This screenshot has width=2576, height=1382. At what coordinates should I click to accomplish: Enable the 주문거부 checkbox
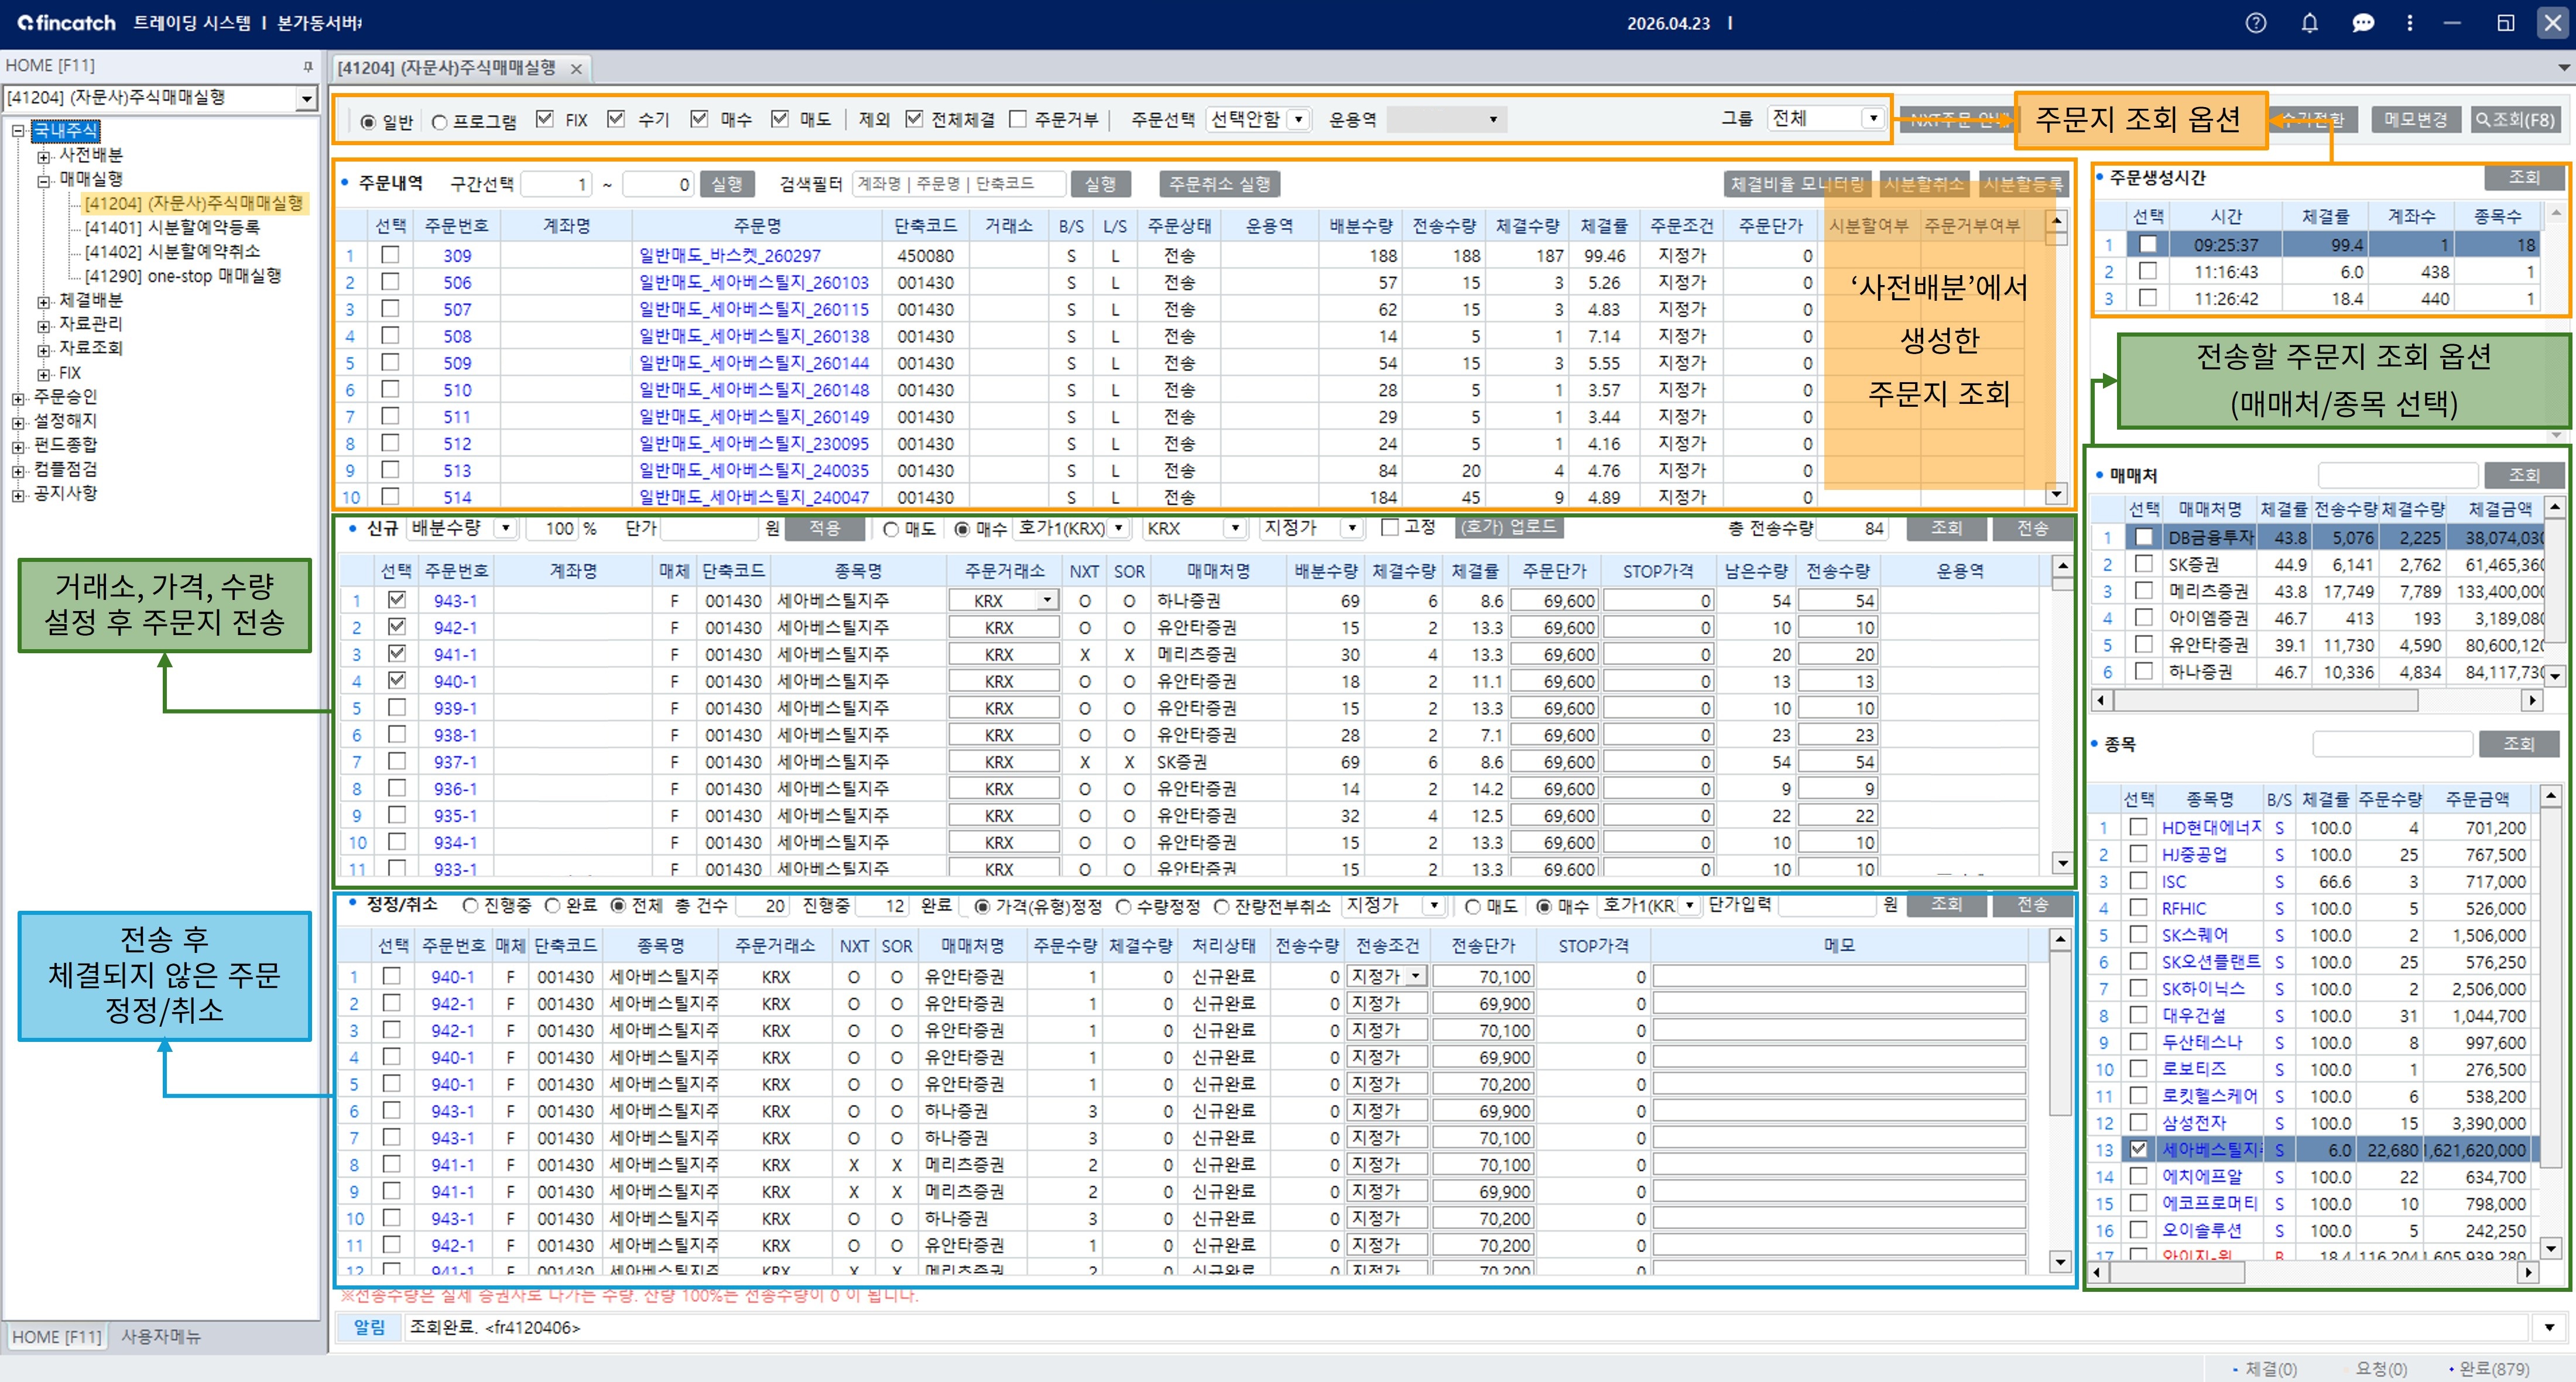(1018, 119)
